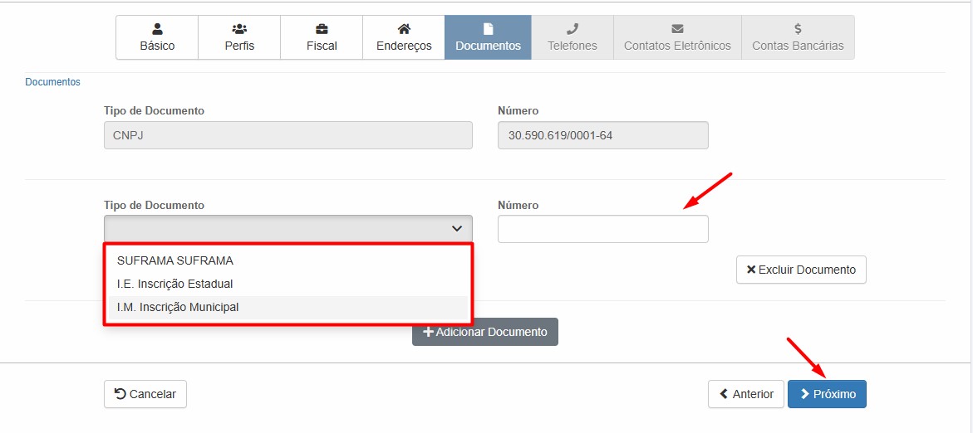Open the empty Tipo de Documento dropdown
Viewport: 973px width, 433px height.
[x=287, y=229]
